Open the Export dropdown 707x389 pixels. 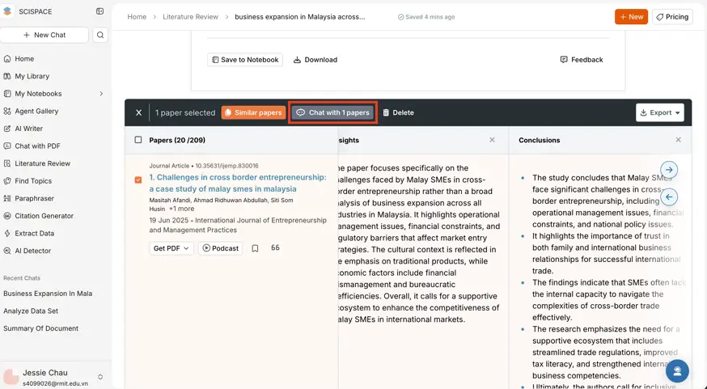(x=659, y=112)
